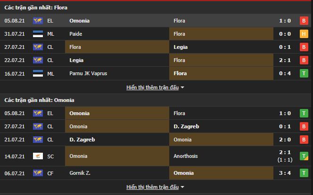This screenshot has width=313, height=195.
Task: Click 'Hiển thị thêm trận đấu' under Flora
Action: click(152, 87)
